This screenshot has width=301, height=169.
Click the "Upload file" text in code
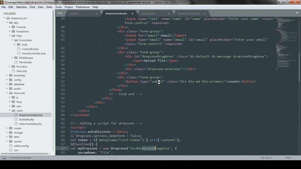point(155,61)
